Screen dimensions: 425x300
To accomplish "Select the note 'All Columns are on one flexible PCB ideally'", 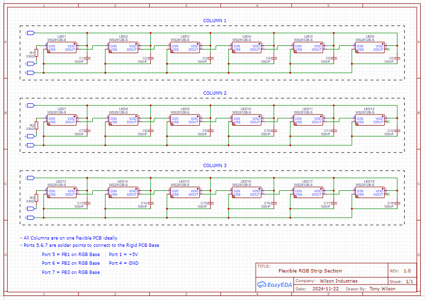I will (69, 238).
